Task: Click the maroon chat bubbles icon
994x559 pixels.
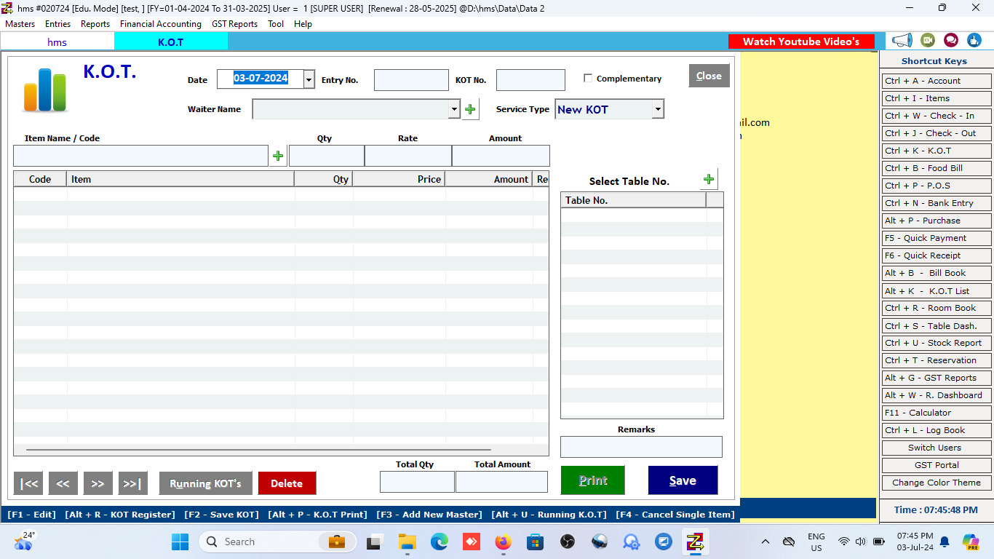Action: coord(951,41)
